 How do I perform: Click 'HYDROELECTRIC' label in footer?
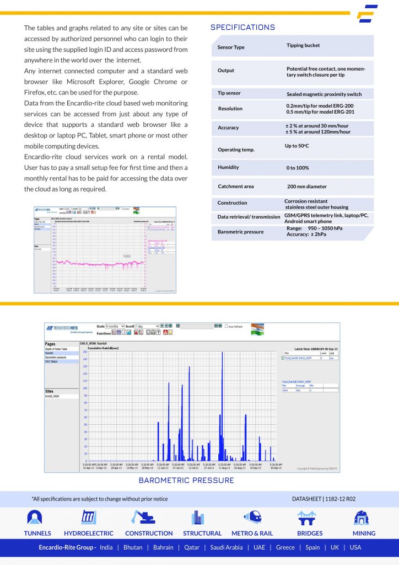89,534
